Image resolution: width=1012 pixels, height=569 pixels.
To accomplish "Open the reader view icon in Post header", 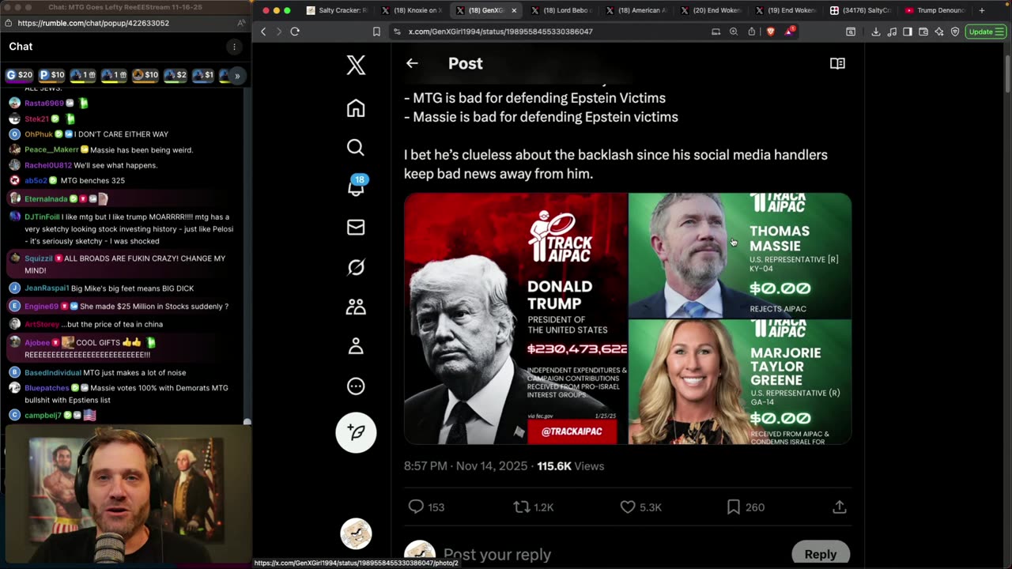I will click(x=837, y=63).
